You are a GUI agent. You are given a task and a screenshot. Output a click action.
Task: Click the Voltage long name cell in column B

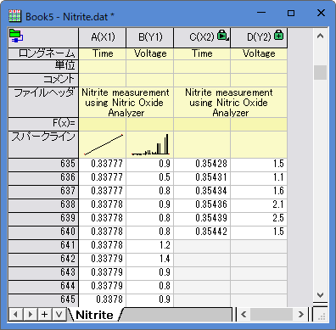[150, 53]
